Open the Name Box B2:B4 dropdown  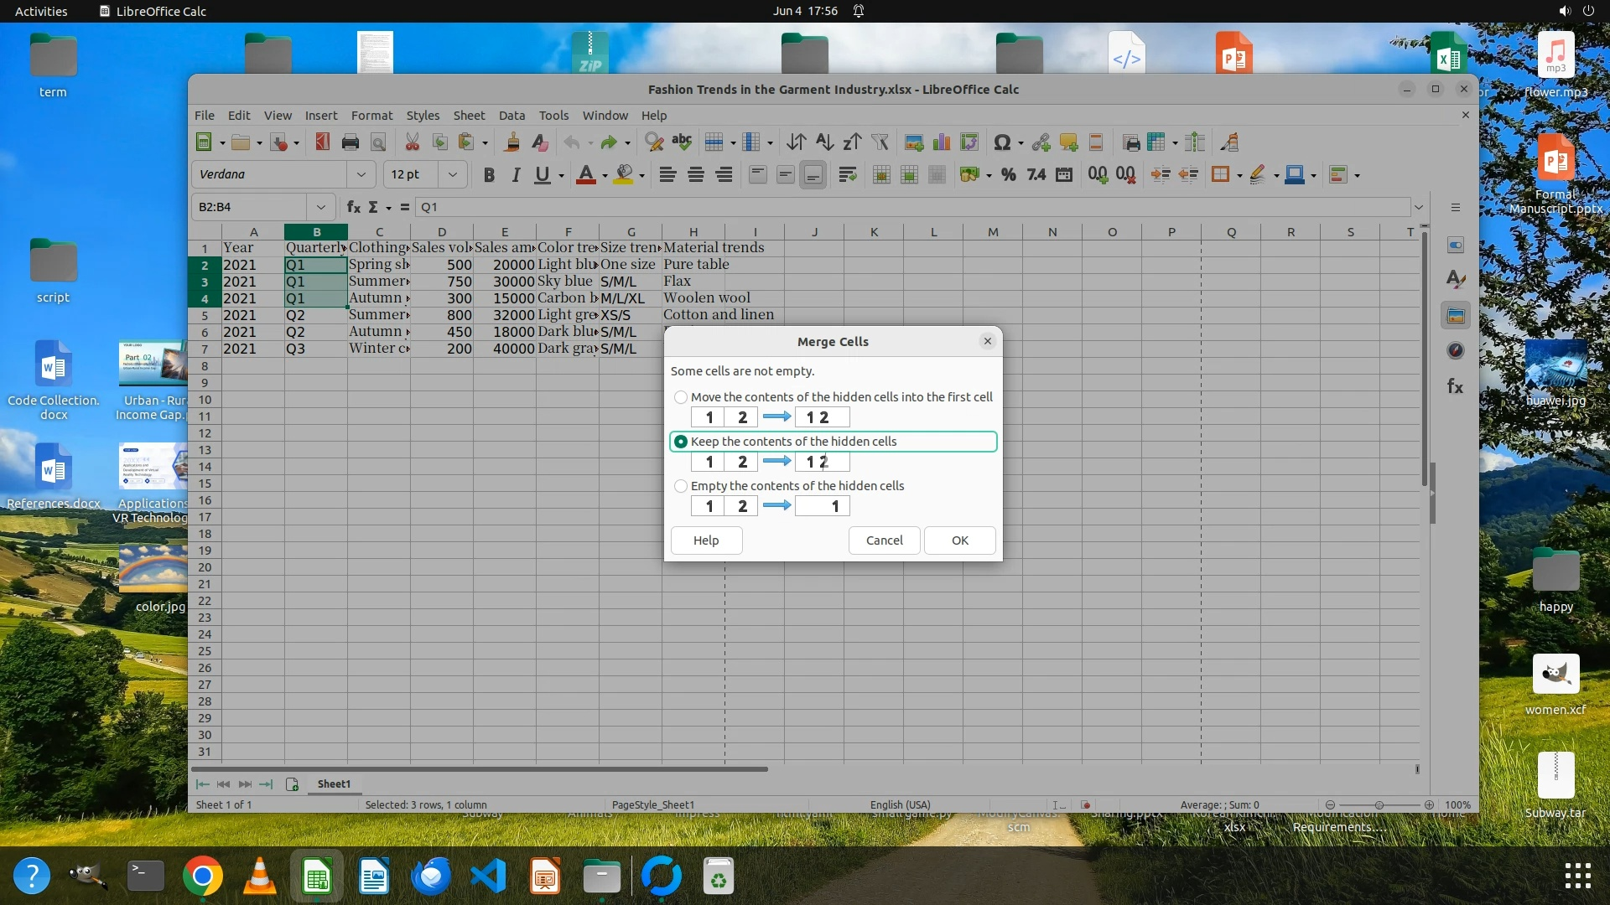click(x=320, y=207)
